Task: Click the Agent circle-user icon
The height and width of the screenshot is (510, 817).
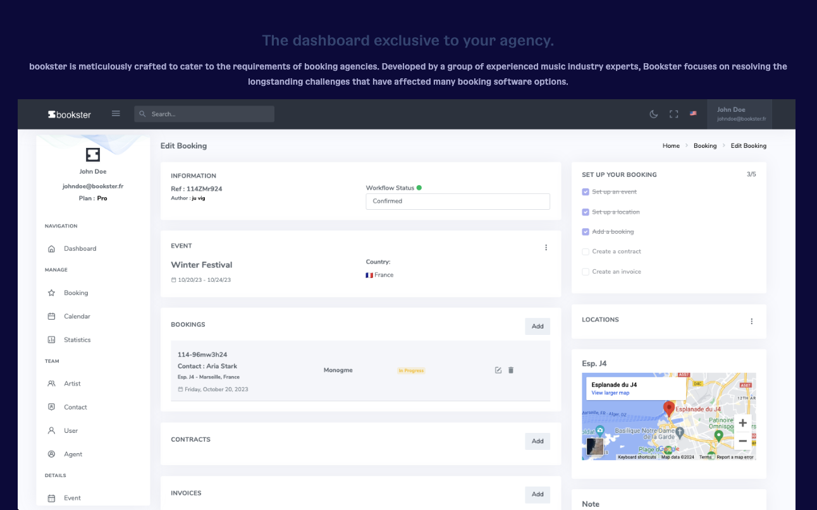Action: point(51,454)
